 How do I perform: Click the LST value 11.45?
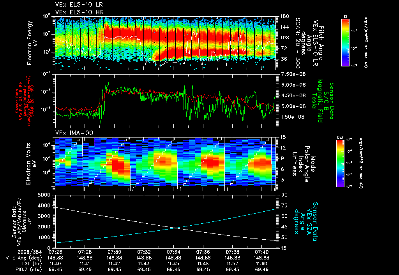(x=173, y=264)
